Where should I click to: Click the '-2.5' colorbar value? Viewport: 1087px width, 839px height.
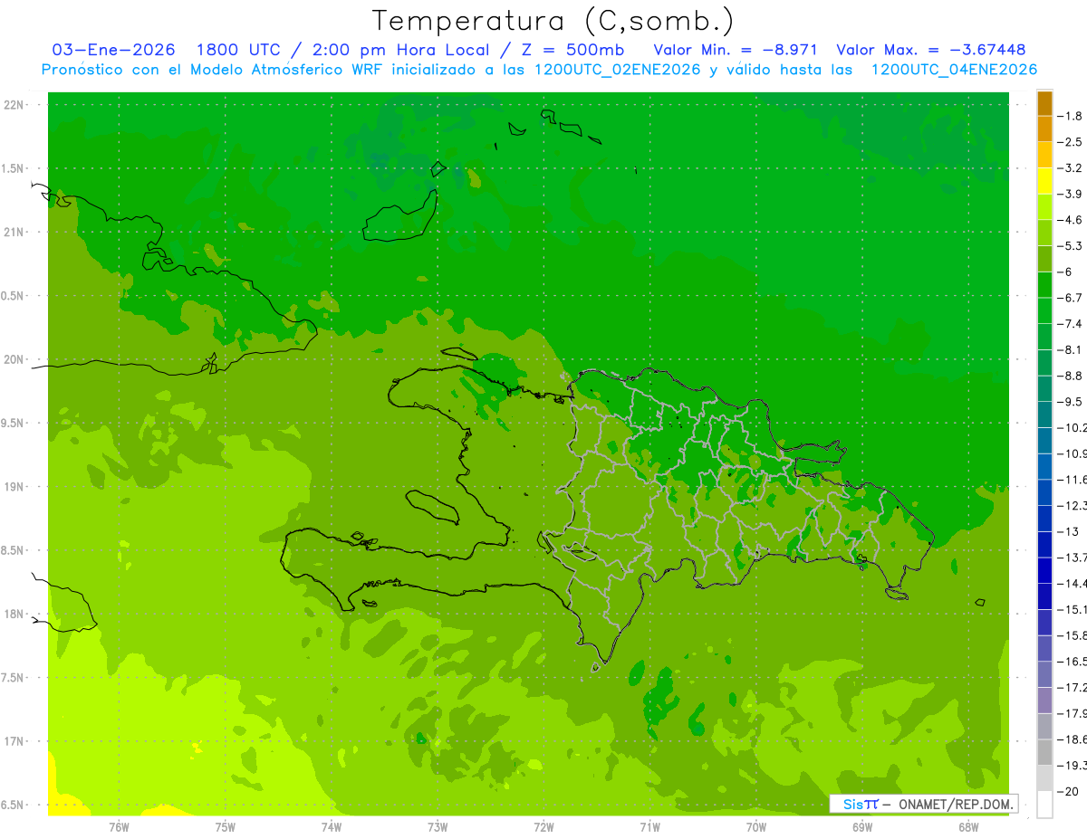[1071, 142]
